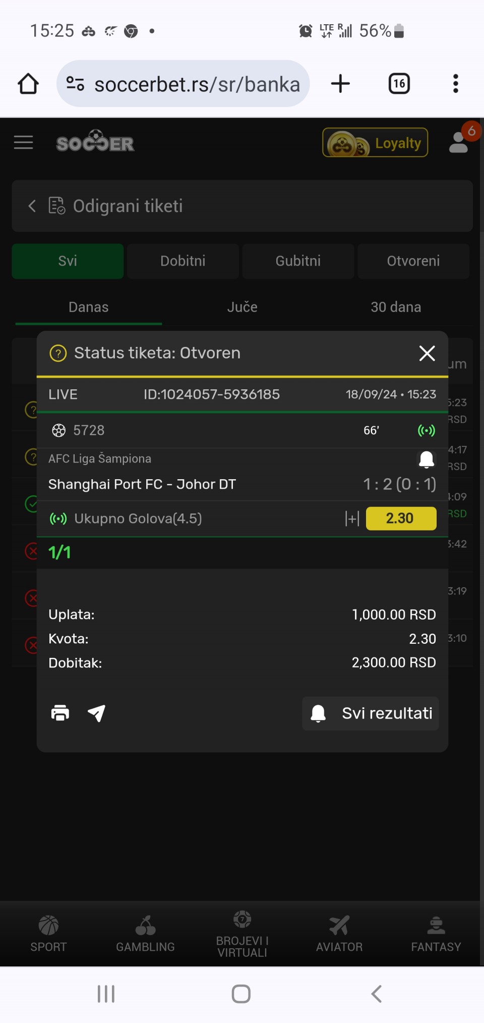The image size is (484, 1023).
Task: Open the user profile icon
Action: pyautogui.click(x=458, y=143)
